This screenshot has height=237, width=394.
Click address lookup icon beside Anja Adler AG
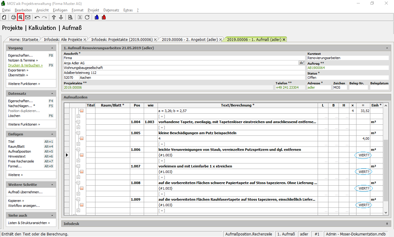[302, 63]
